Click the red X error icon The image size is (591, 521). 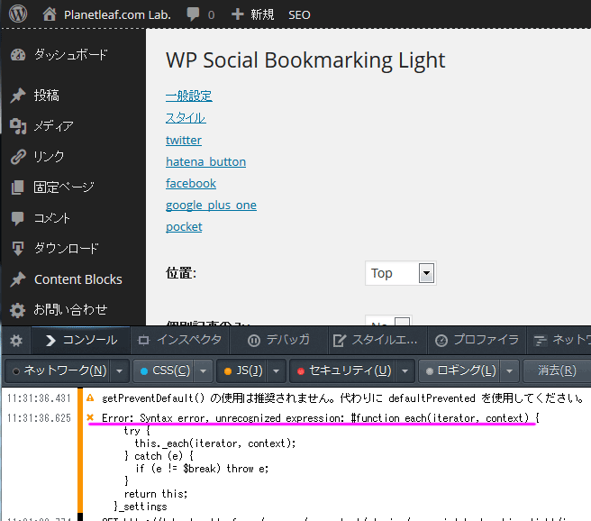[x=90, y=417]
